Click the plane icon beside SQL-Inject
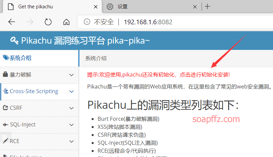The height and width of the screenshot is (157, 273). [x=6, y=124]
